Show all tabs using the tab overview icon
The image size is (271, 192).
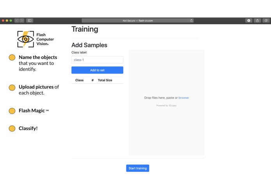coord(266,21)
